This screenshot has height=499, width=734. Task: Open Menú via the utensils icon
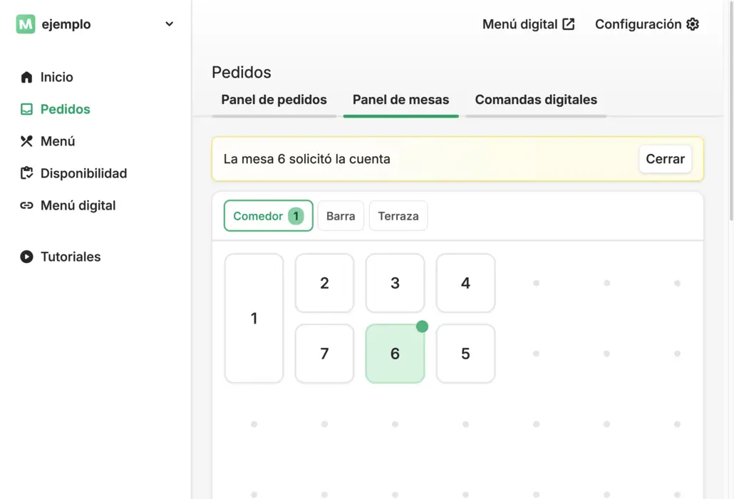click(x=27, y=141)
